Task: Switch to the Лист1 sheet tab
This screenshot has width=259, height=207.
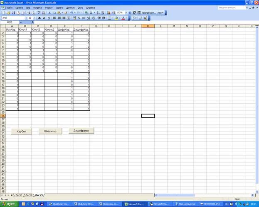Action: 18,195
